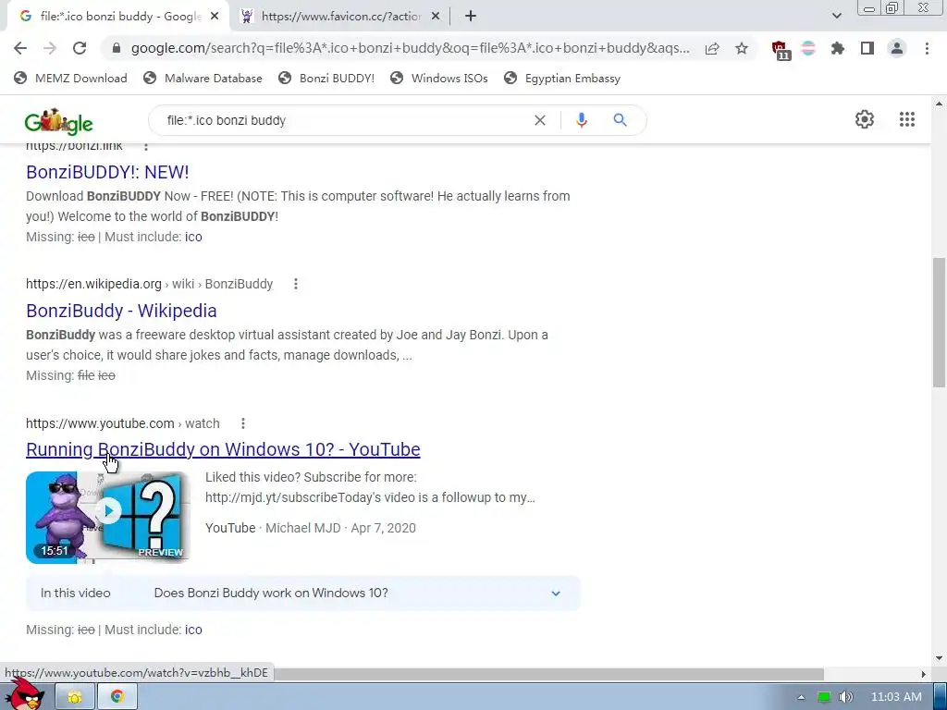947x710 pixels.
Task: Open Egyptian Embassy bookmark
Action: pos(561,79)
